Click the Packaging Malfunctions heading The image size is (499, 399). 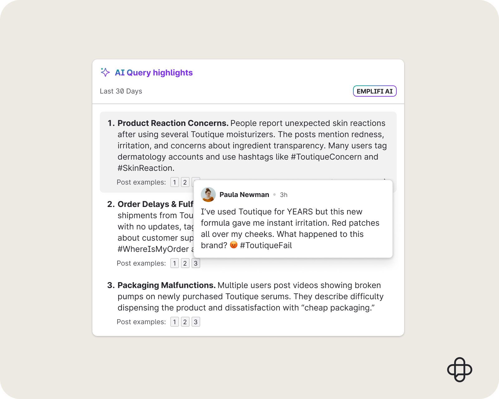tap(167, 285)
